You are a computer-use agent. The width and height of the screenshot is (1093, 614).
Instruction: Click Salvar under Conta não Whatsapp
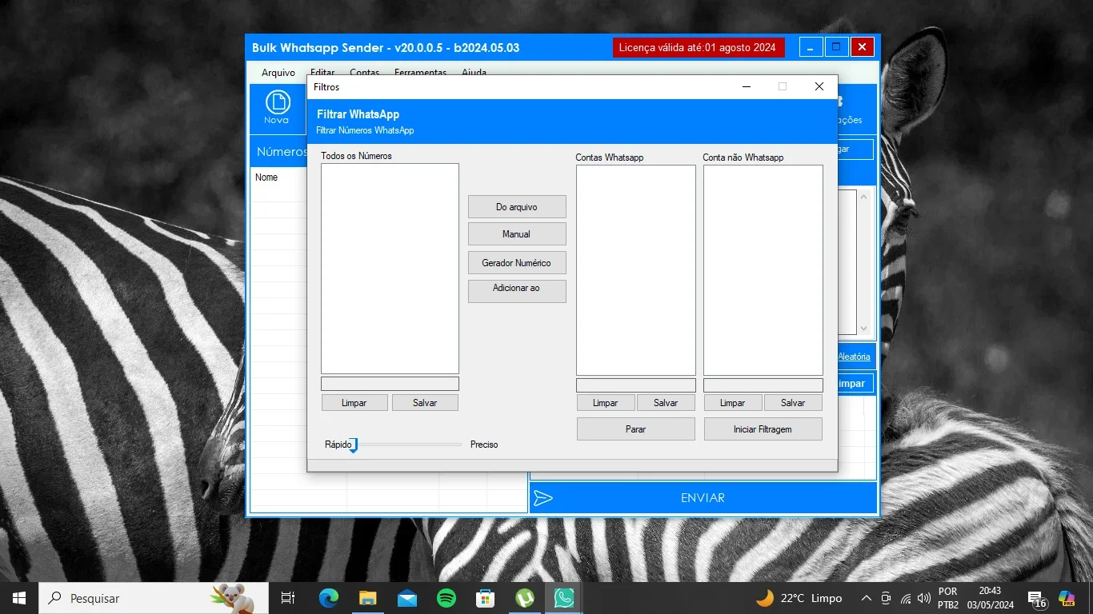pyautogui.click(x=793, y=403)
